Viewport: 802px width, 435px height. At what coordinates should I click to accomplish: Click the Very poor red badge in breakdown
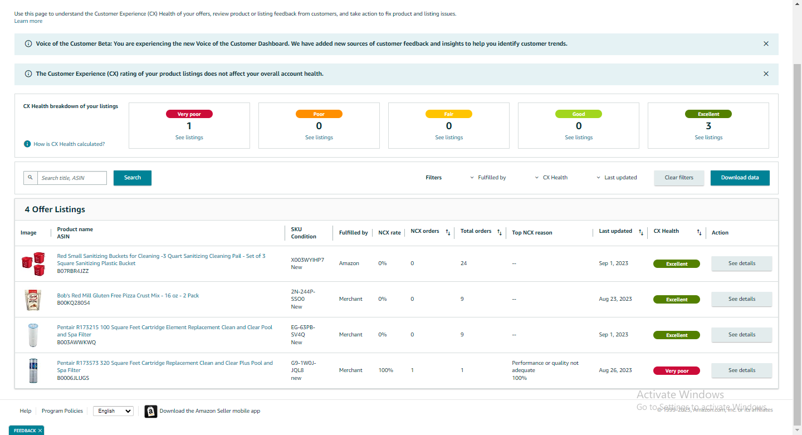click(189, 114)
